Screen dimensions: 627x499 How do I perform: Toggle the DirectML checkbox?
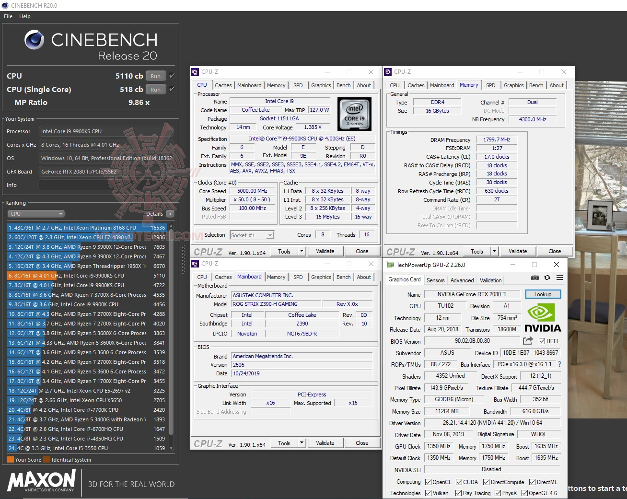[532, 482]
